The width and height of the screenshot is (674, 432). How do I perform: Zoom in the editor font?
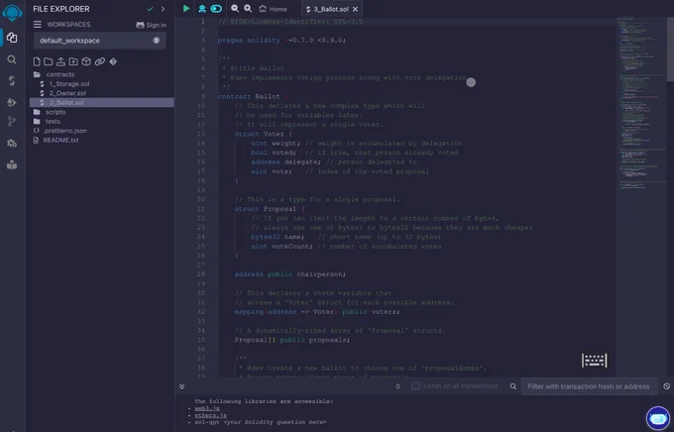(x=248, y=9)
